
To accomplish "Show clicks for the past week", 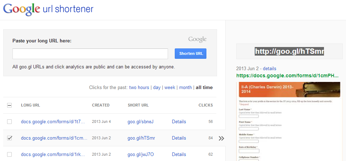I will (x=170, y=88).
